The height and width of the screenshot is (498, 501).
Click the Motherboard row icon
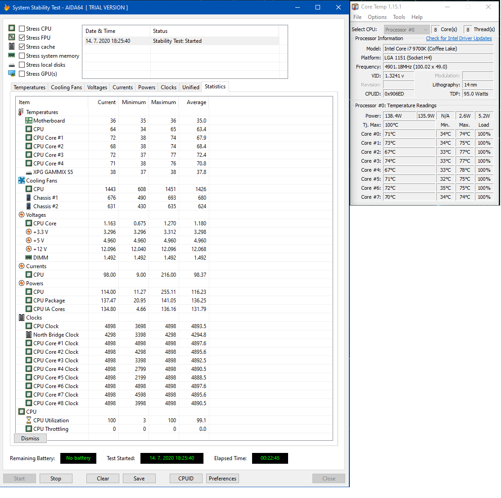pyautogui.click(x=29, y=121)
